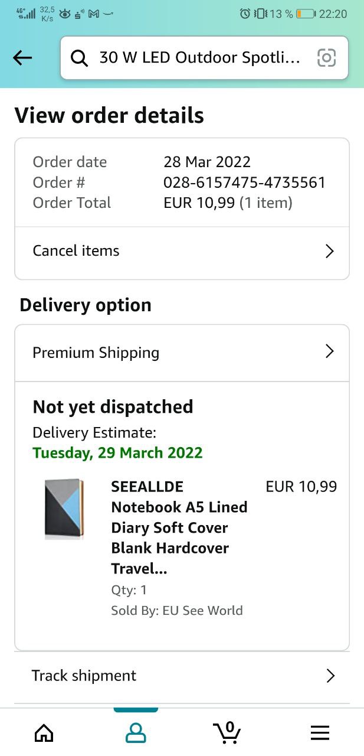Open the hamburger menu icon
Viewport: 364px width, 756px height.
pyautogui.click(x=320, y=733)
